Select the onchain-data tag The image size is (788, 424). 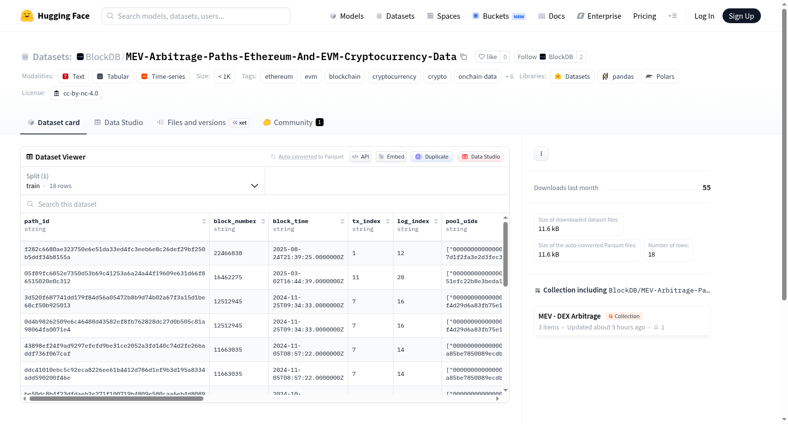click(477, 76)
